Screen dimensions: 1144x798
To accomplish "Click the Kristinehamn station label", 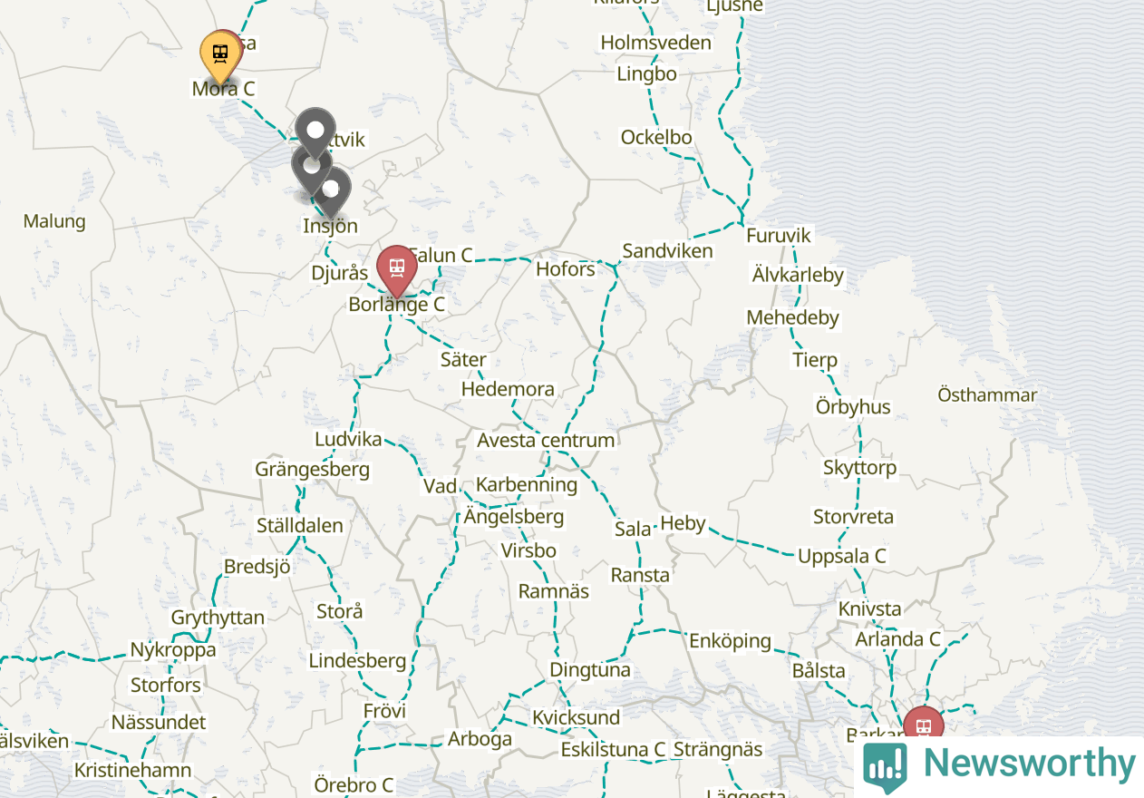I will (132, 770).
